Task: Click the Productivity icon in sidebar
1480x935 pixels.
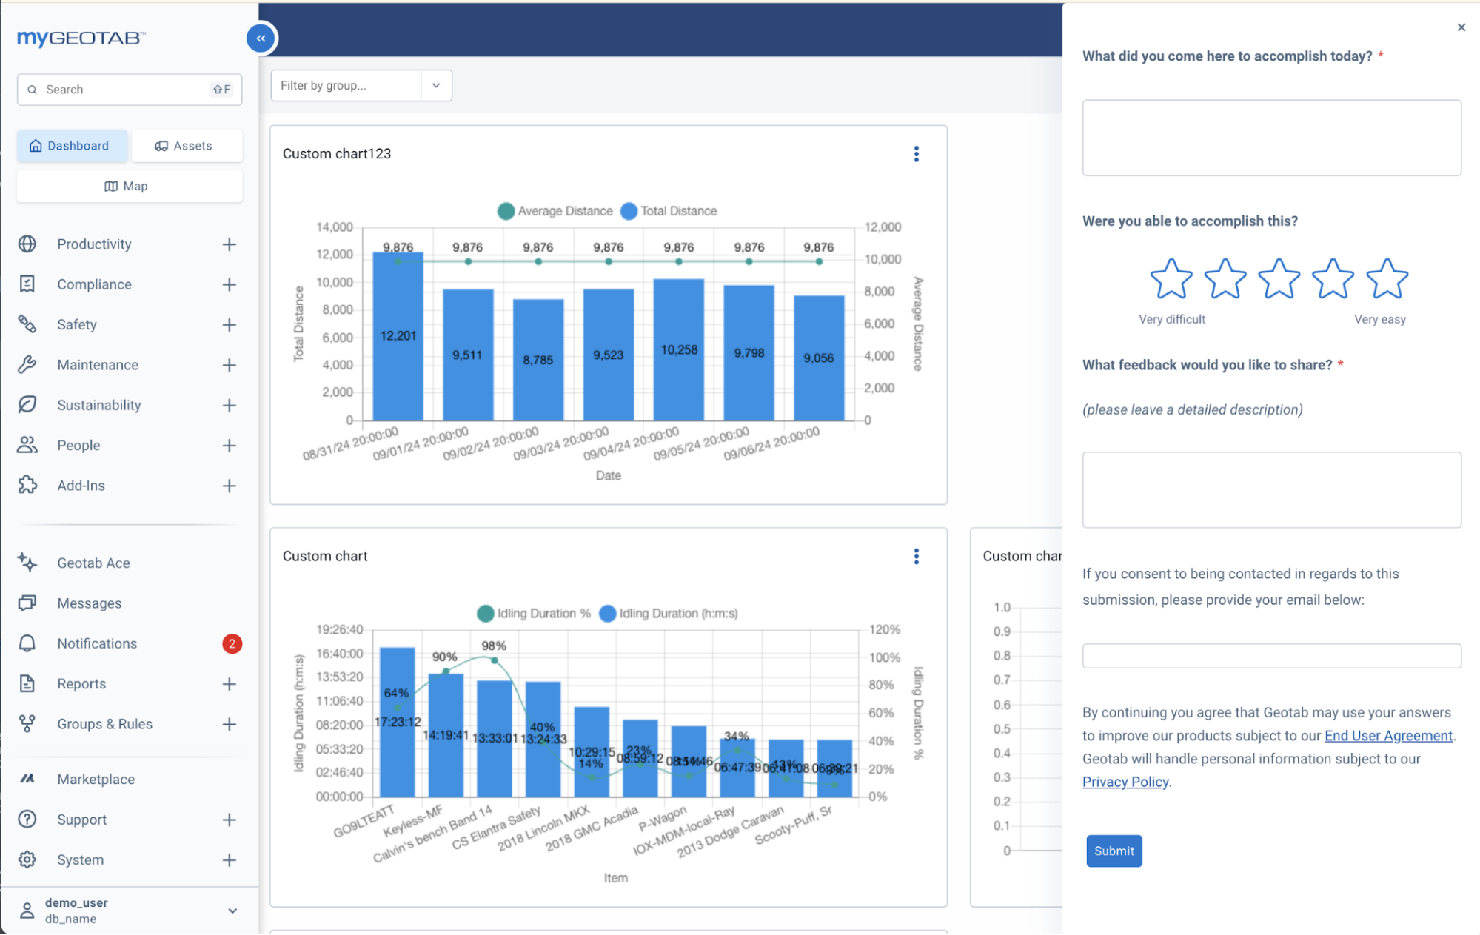Action: (x=27, y=244)
